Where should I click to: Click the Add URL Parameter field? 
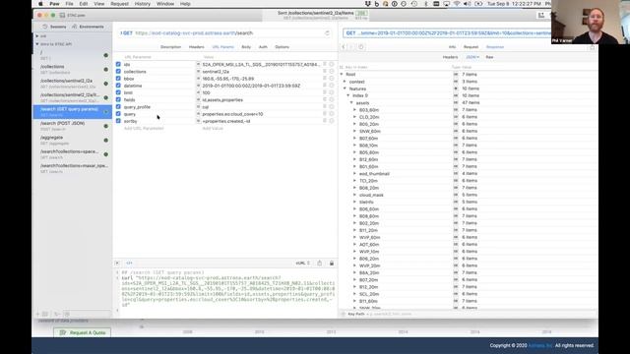click(x=144, y=129)
